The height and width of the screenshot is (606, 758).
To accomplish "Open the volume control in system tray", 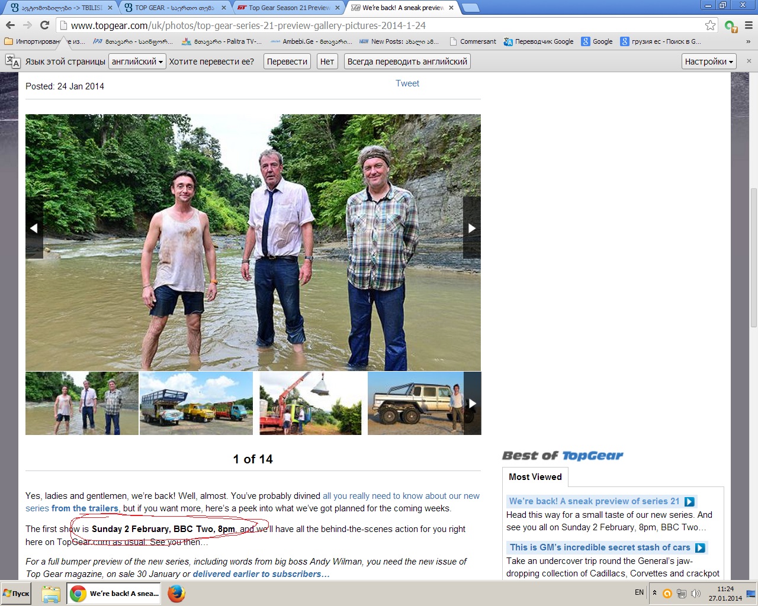I will point(696,594).
